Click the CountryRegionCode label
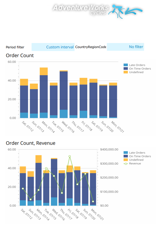The image size is (165, 226). click(91, 47)
